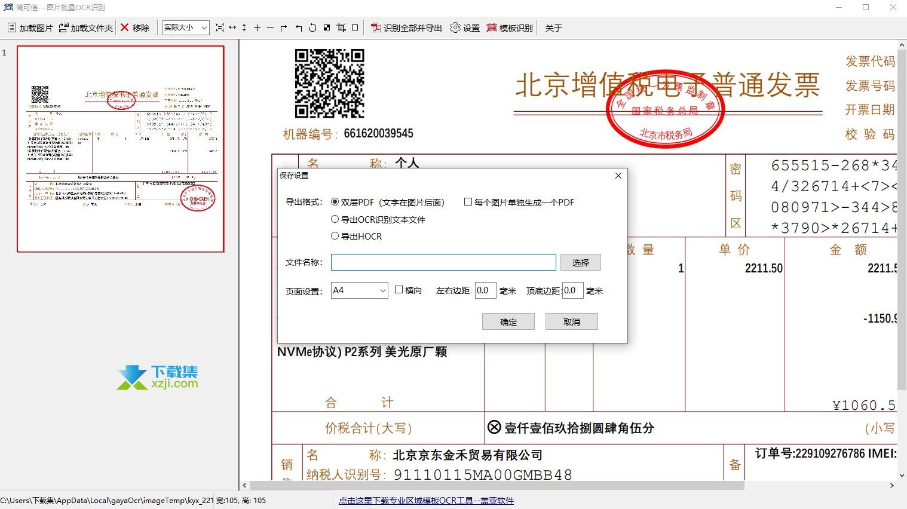The height and width of the screenshot is (509, 907).
Task: Click the horizontal scrollbar thumb
Action: pyautogui.click(x=497, y=486)
